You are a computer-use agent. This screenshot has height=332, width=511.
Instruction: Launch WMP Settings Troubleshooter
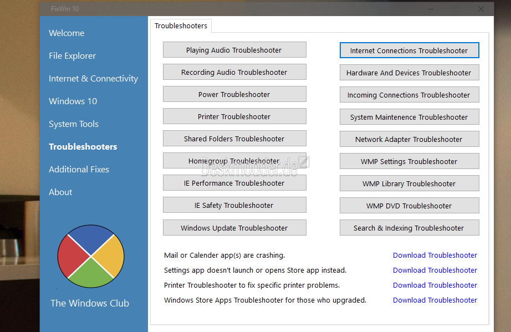[410, 161]
